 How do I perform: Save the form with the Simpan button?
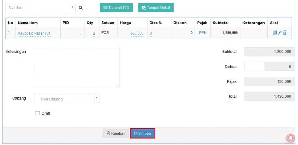click(x=143, y=133)
